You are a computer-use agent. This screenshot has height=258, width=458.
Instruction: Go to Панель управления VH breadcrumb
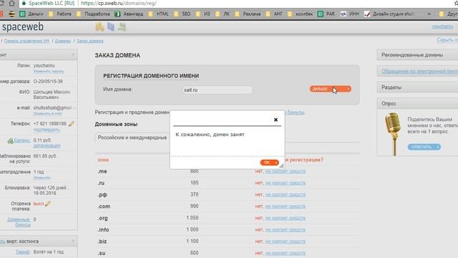(x=26, y=41)
